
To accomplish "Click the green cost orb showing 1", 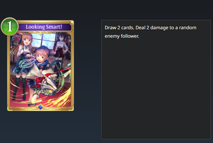I will tap(10, 26).
